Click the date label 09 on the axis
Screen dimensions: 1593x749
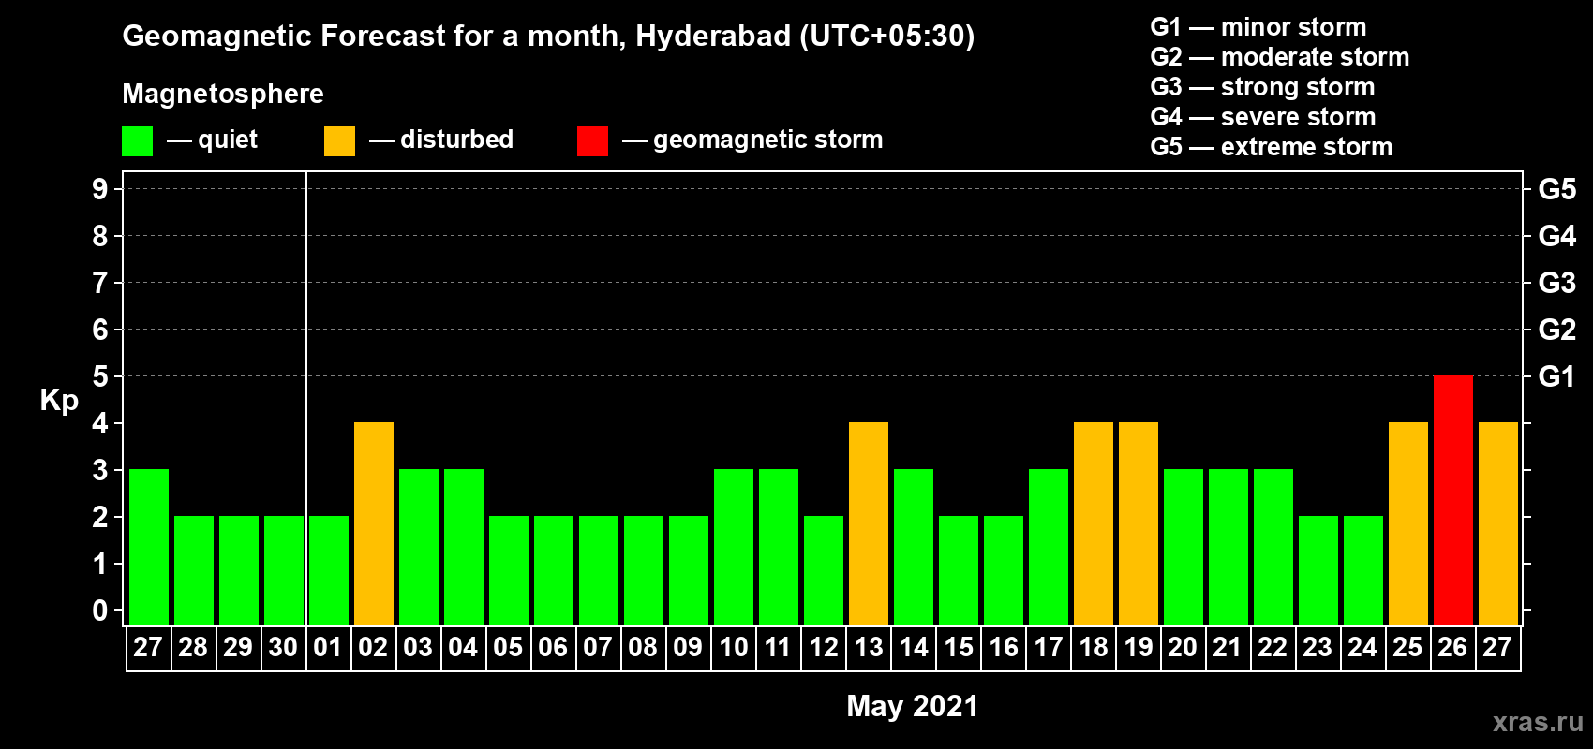tap(688, 648)
